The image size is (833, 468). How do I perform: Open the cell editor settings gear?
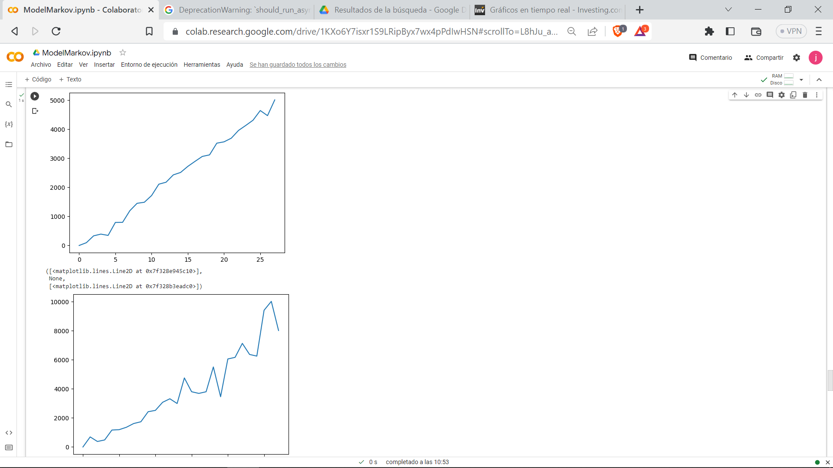[781, 95]
